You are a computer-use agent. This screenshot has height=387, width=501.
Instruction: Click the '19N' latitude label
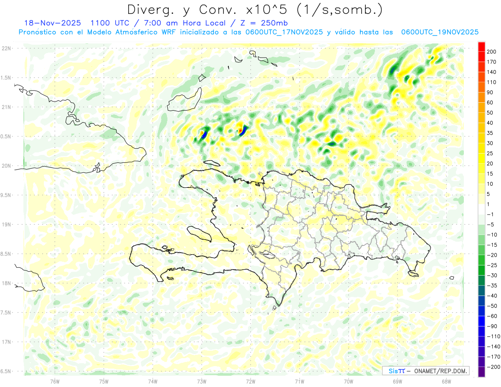click(x=7, y=225)
